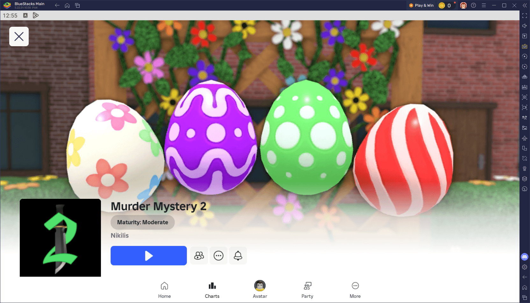Toggle fullscreen mode from the sidebar
The image size is (530, 303).
[525, 16]
